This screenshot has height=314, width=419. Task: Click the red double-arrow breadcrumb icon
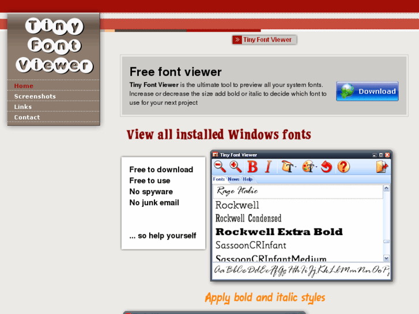point(237,40)
